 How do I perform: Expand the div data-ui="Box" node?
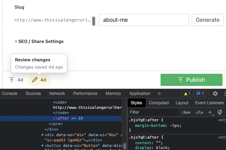[42, 135]
